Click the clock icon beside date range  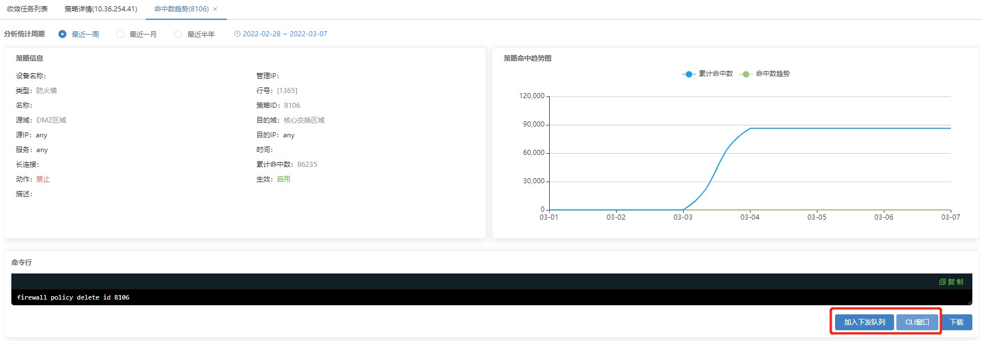(237, 34)
